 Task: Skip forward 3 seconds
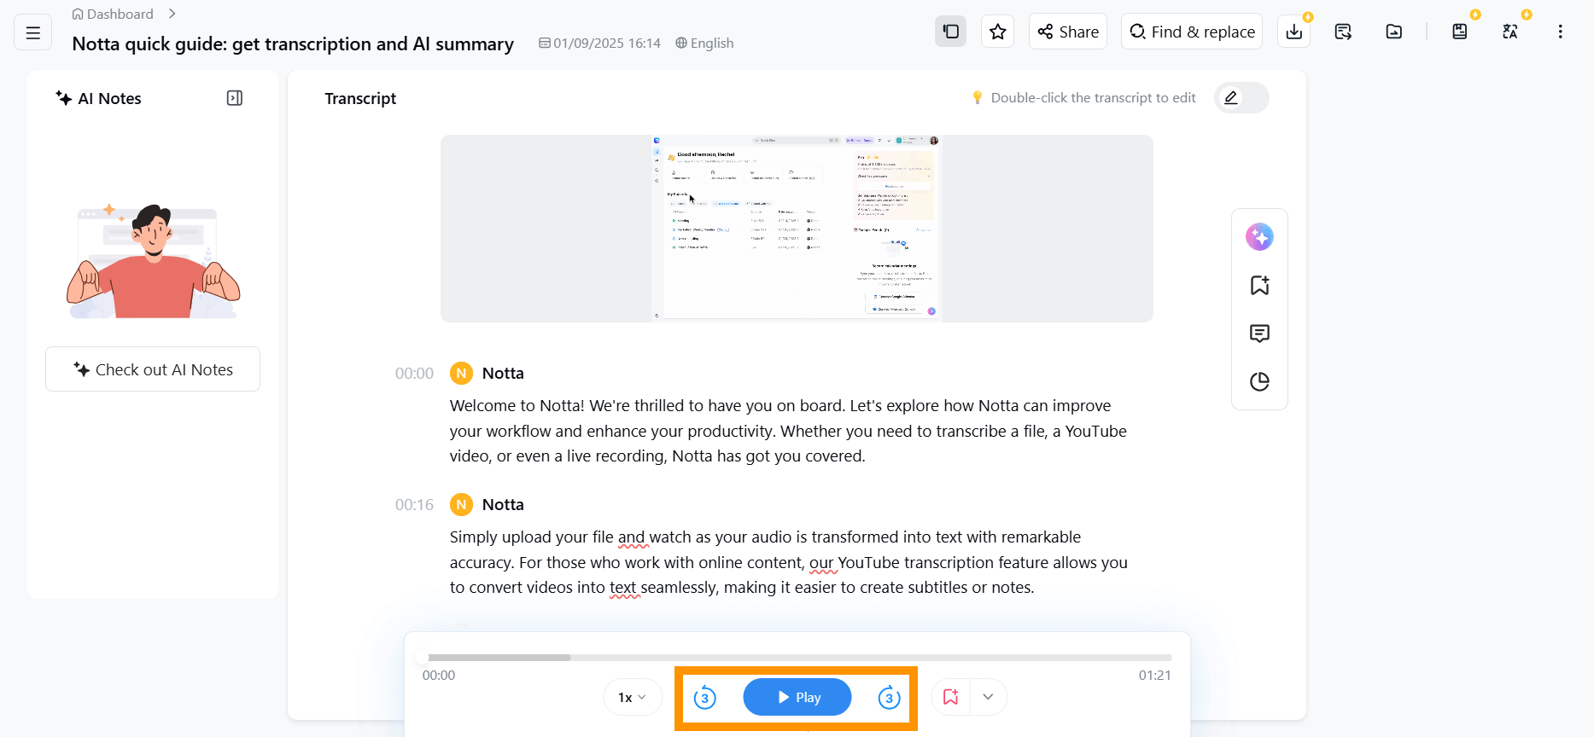[889, 698]
